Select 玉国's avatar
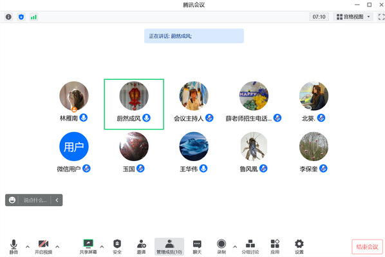Screen dimensions: 385x257 coord(134,146)
